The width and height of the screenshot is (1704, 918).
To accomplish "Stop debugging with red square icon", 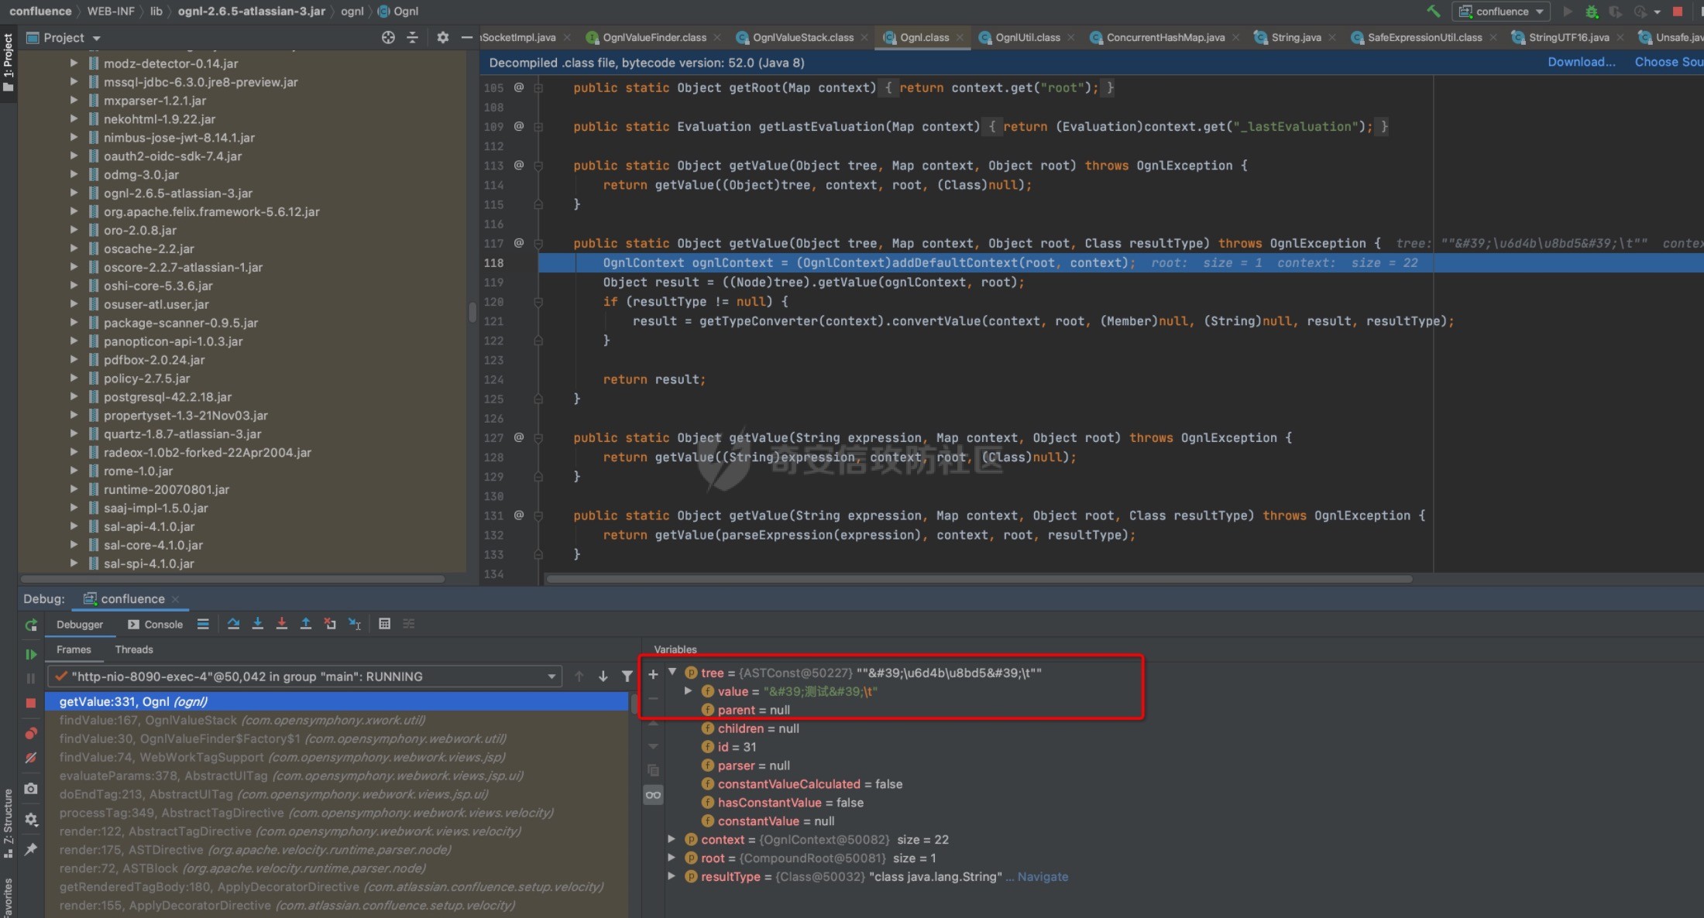I will [31, 703].
